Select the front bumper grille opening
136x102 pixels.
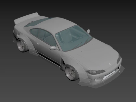[110, 75]
